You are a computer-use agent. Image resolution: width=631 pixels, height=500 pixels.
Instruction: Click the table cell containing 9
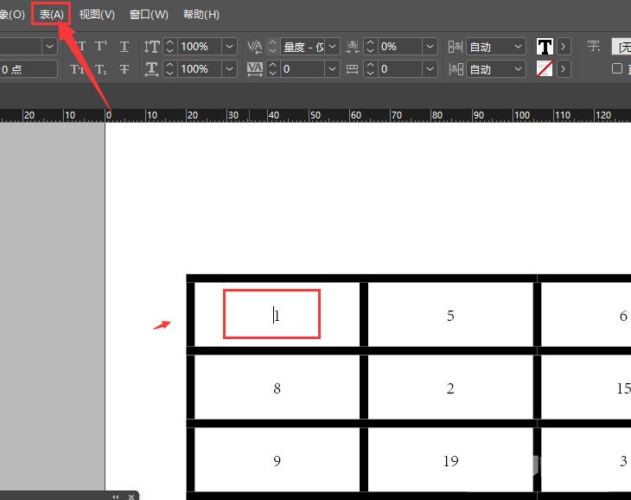[277, 459]
